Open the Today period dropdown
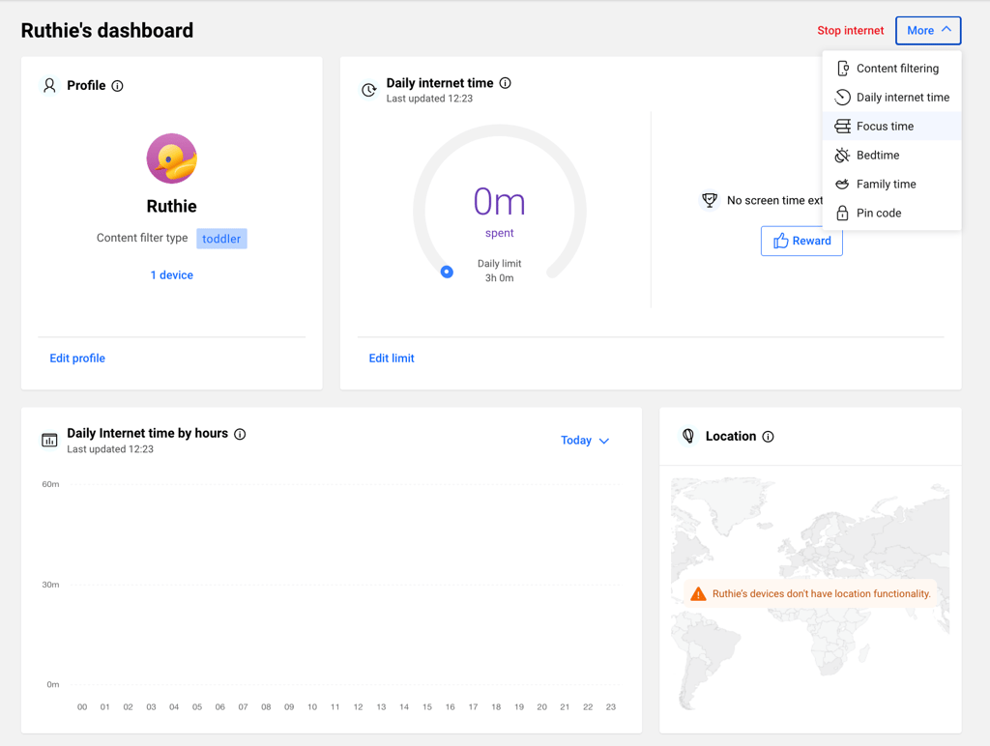990x746 pixels. pyautogui.click(x=585, y=441)
